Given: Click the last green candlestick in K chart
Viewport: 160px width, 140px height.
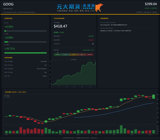Looking at the screenshot, I should pyautogui.click(x=154, y=97).
